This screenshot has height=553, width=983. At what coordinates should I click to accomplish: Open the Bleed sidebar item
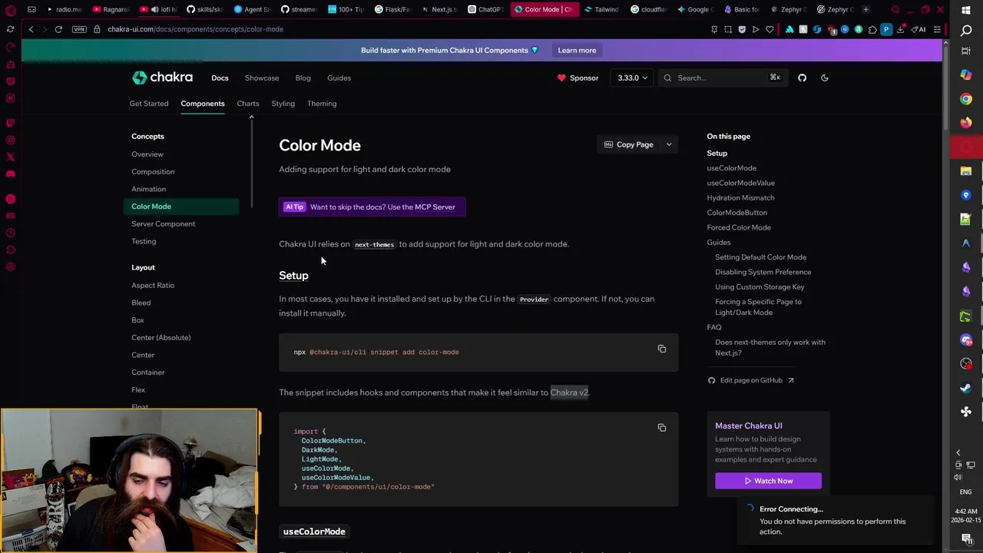pos(141,303)
